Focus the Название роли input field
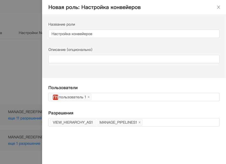226x164 pixels. pyautogui.click(x=134, y=34)
